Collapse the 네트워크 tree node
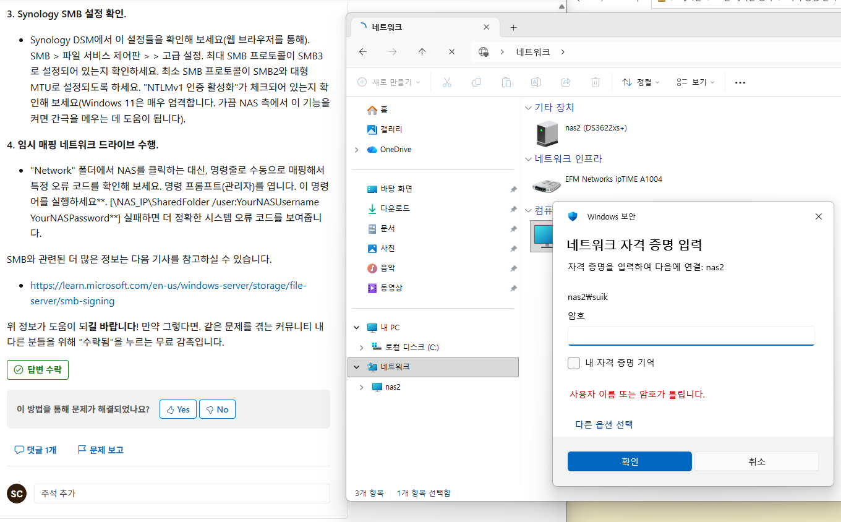This screenshot has height=522, width=841. tap(357, 367)
